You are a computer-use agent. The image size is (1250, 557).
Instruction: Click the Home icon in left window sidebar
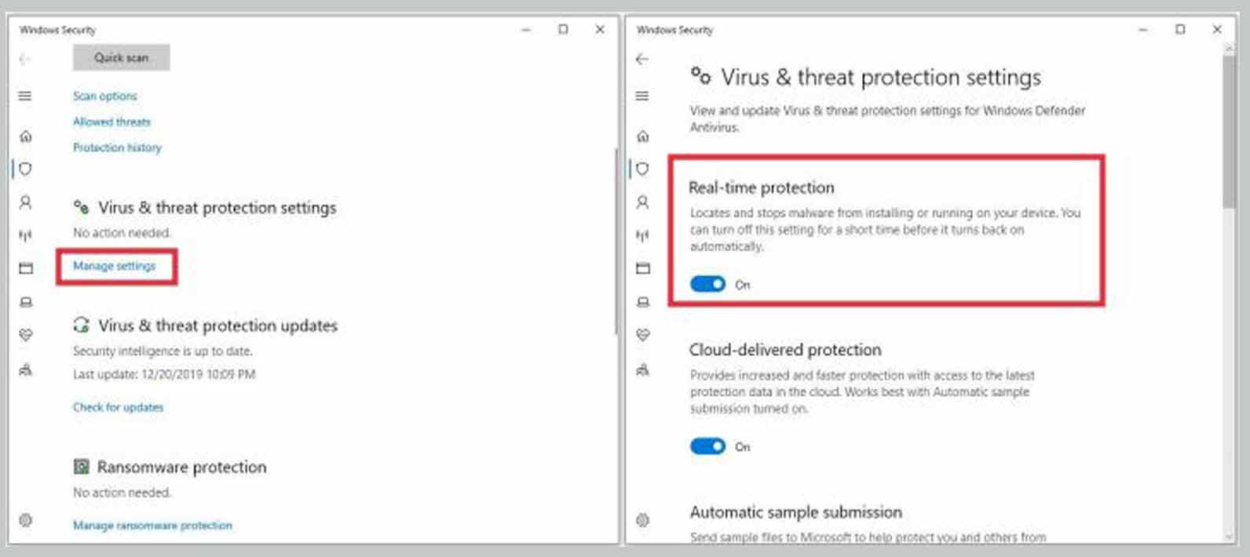click(26, 137)
